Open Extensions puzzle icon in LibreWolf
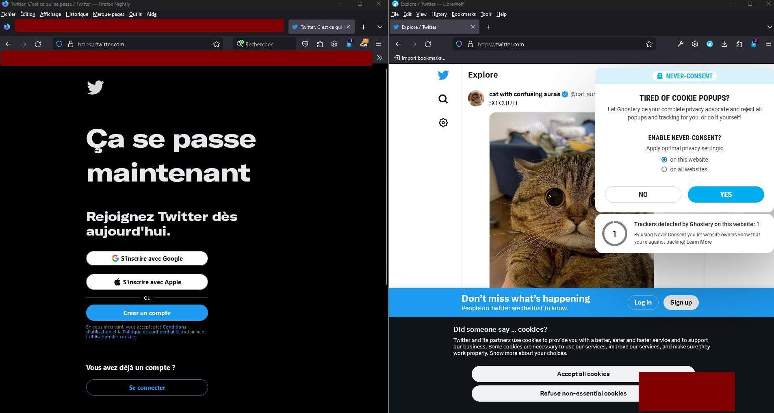774x413 pixels. coord(739,44)
